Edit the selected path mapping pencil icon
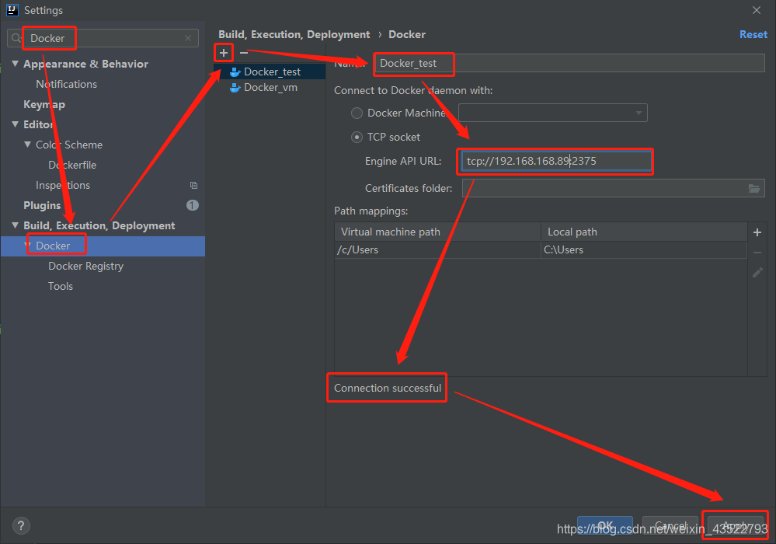The width and height of the screenshot is (776, 544). pyautogui.click(x=757, y=272)
